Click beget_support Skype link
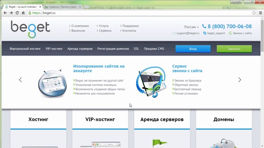 pyautogui.click(x=216, y=33)
